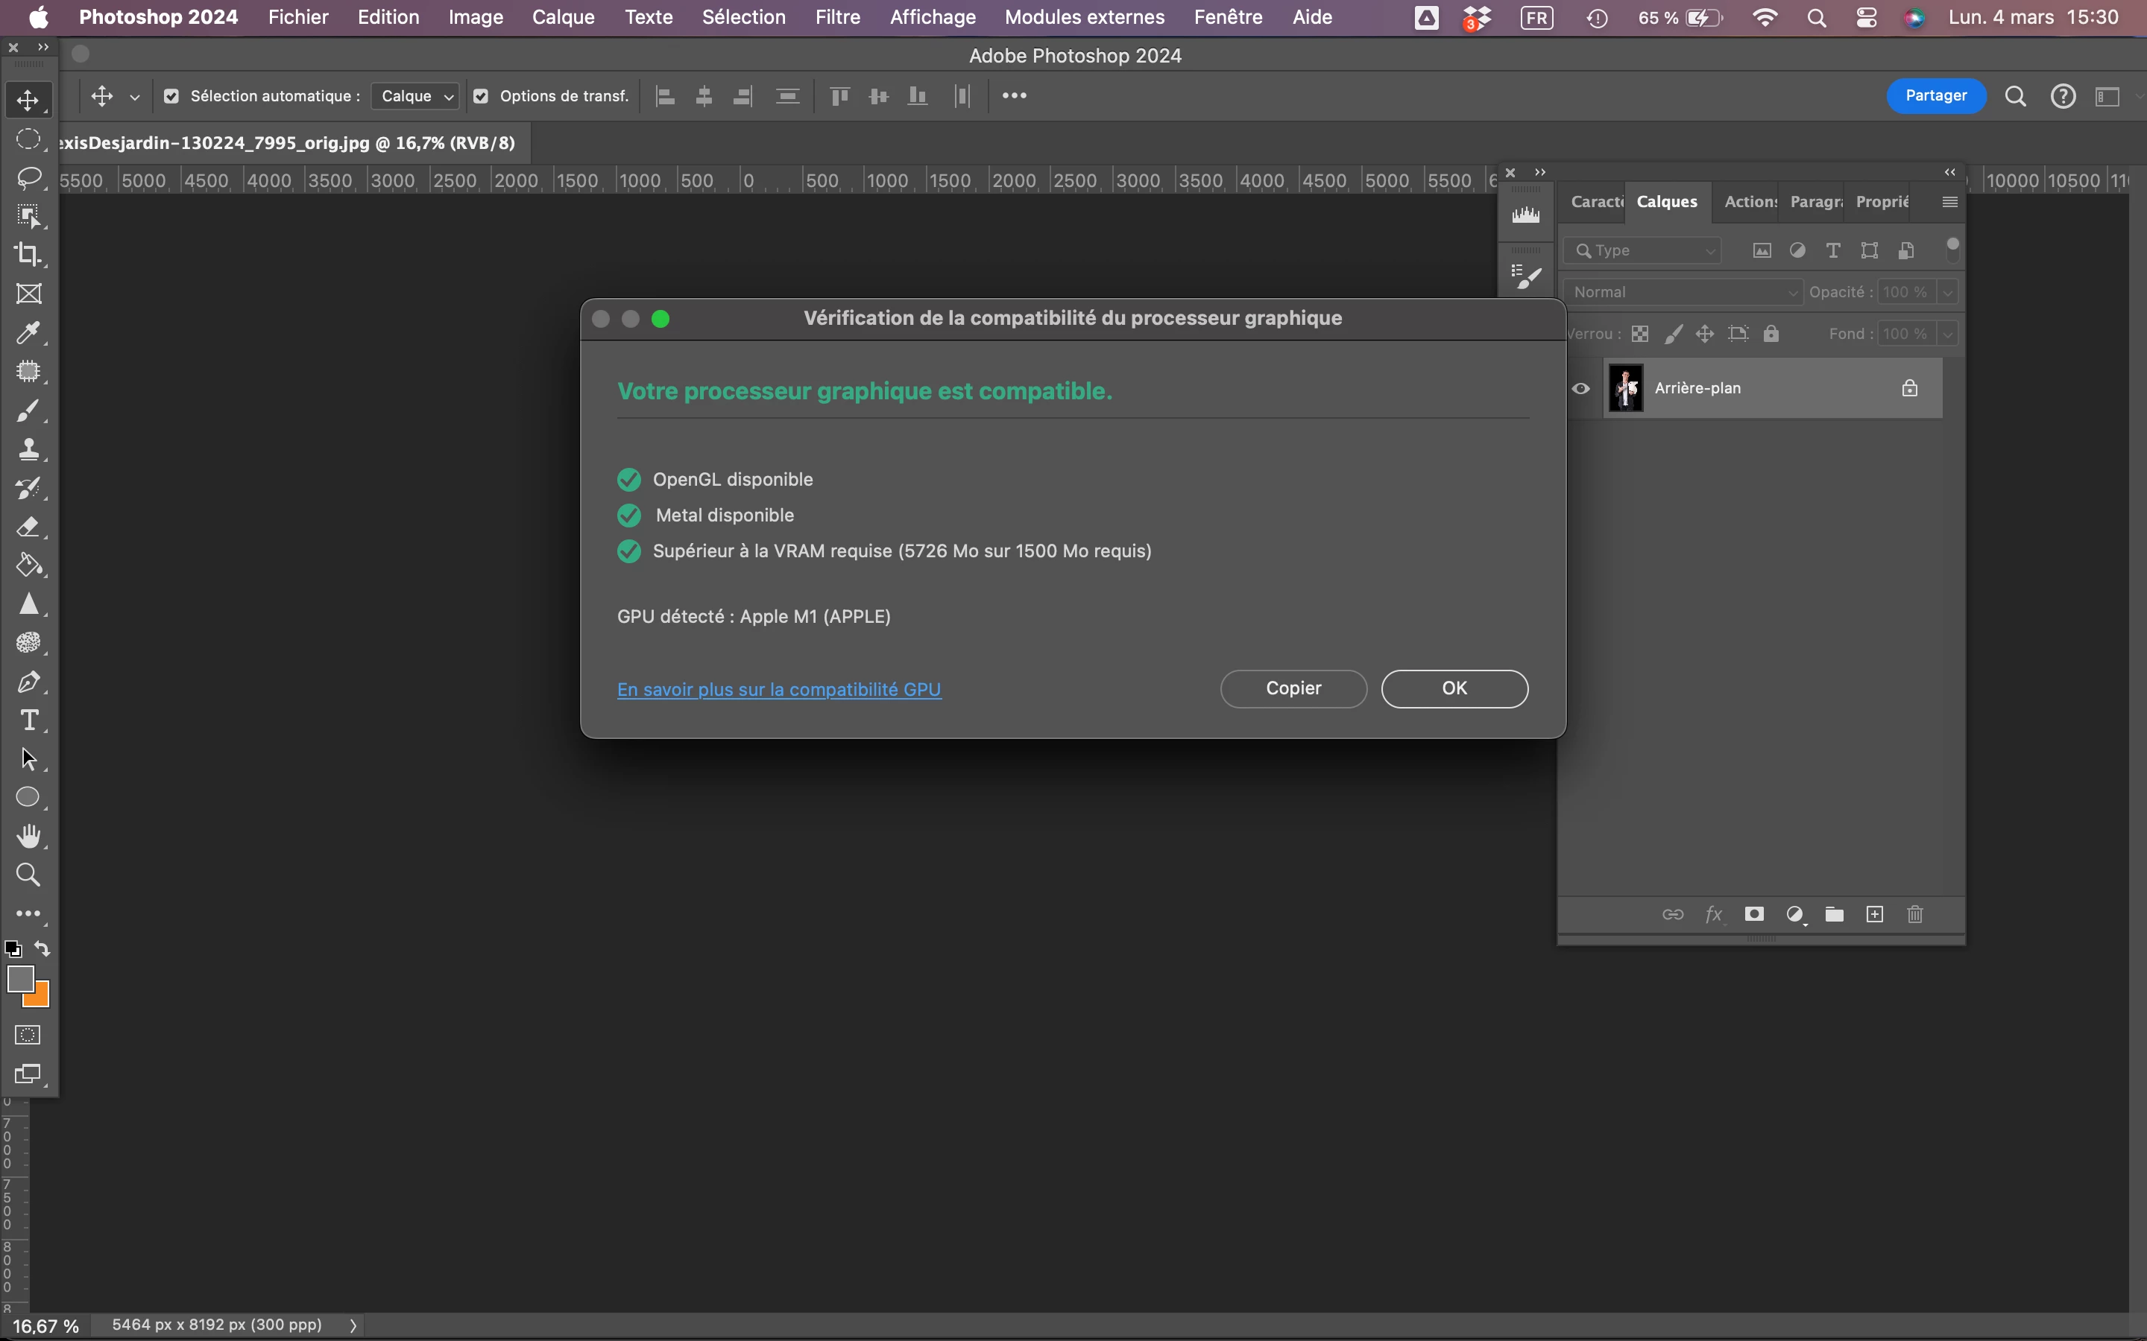
Task: Select the Eyedropper tool
Action: (28, 334)
